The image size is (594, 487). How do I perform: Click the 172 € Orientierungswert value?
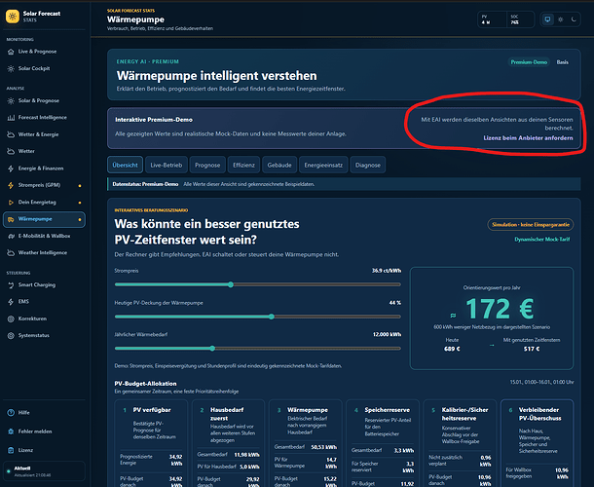pyautogui.click(x=500, y=309)
